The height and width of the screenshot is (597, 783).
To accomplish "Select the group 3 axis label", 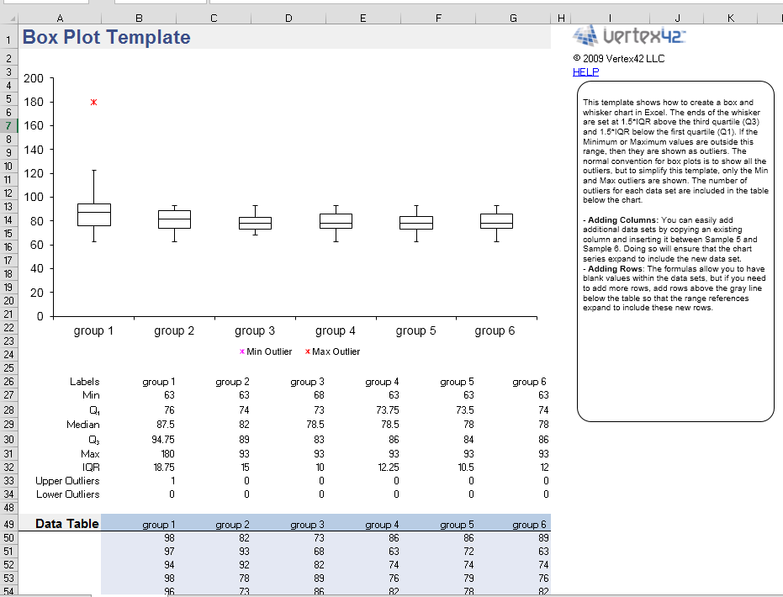I will pyautogui.click(x=254, y=330).
